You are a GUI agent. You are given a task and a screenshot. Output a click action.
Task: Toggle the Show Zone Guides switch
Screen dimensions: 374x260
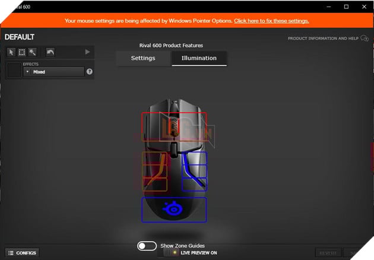147,246
